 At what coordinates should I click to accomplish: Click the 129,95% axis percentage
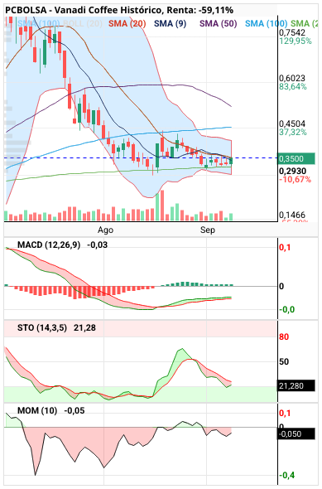coord(296,41)
